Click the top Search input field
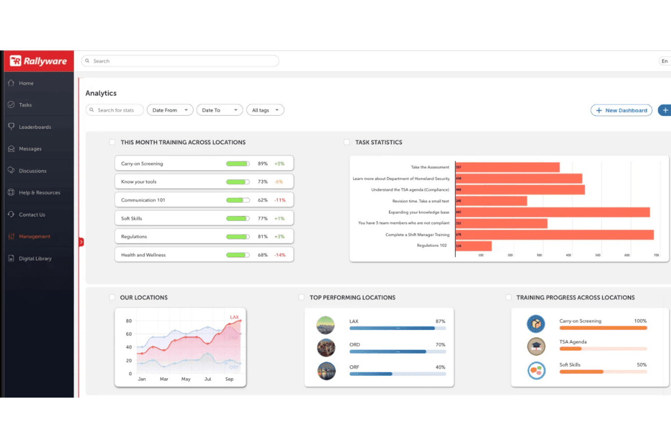 point(180,61)
